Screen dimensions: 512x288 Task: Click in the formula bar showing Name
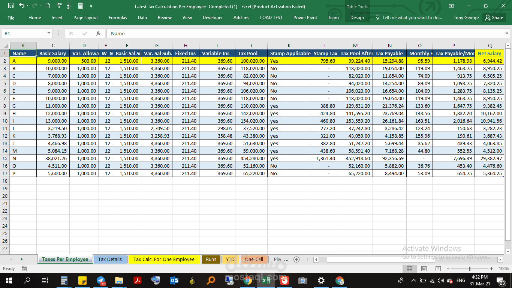click(x=304, y=33)
